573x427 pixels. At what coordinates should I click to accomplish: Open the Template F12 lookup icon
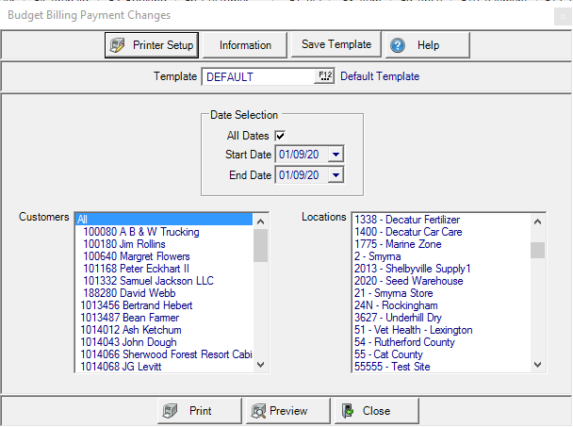pyautogui.click(x=326, y=76)
